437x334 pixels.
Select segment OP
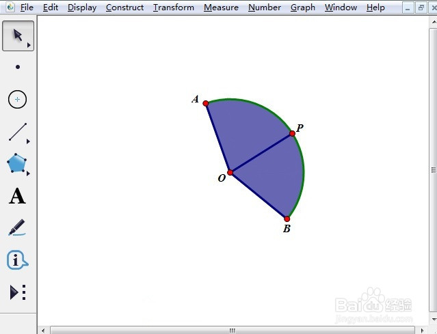[261, 153]
